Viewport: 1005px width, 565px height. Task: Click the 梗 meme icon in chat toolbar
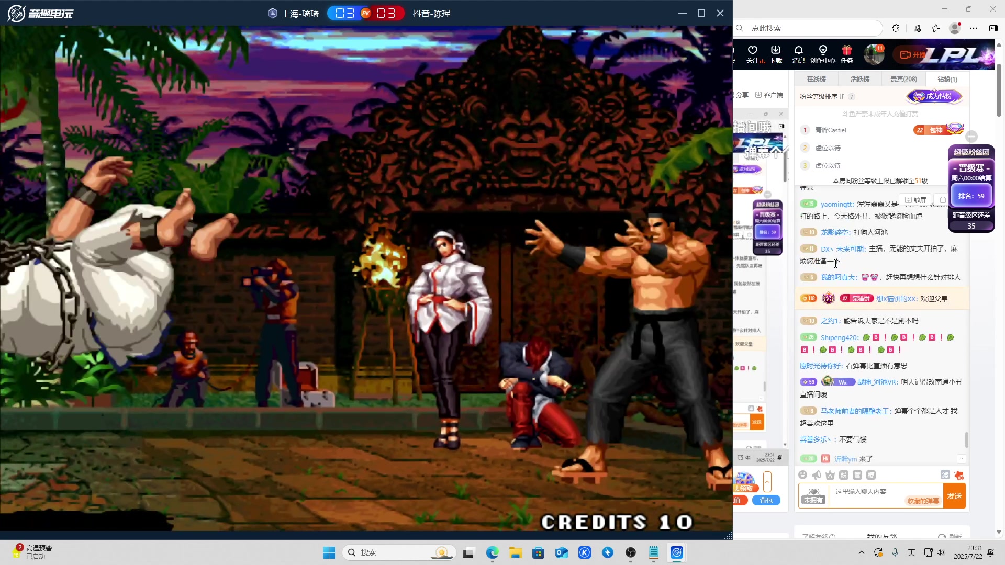point(871,475)
